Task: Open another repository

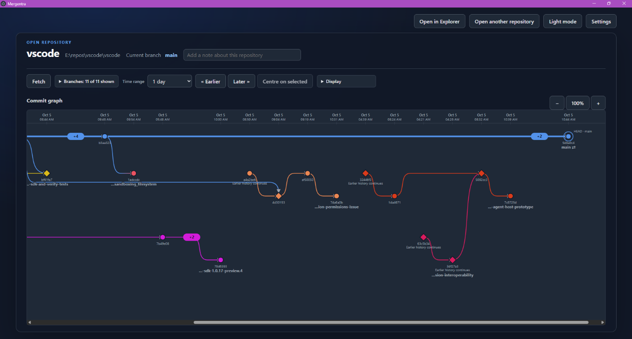Action: [x=504, y=21]
